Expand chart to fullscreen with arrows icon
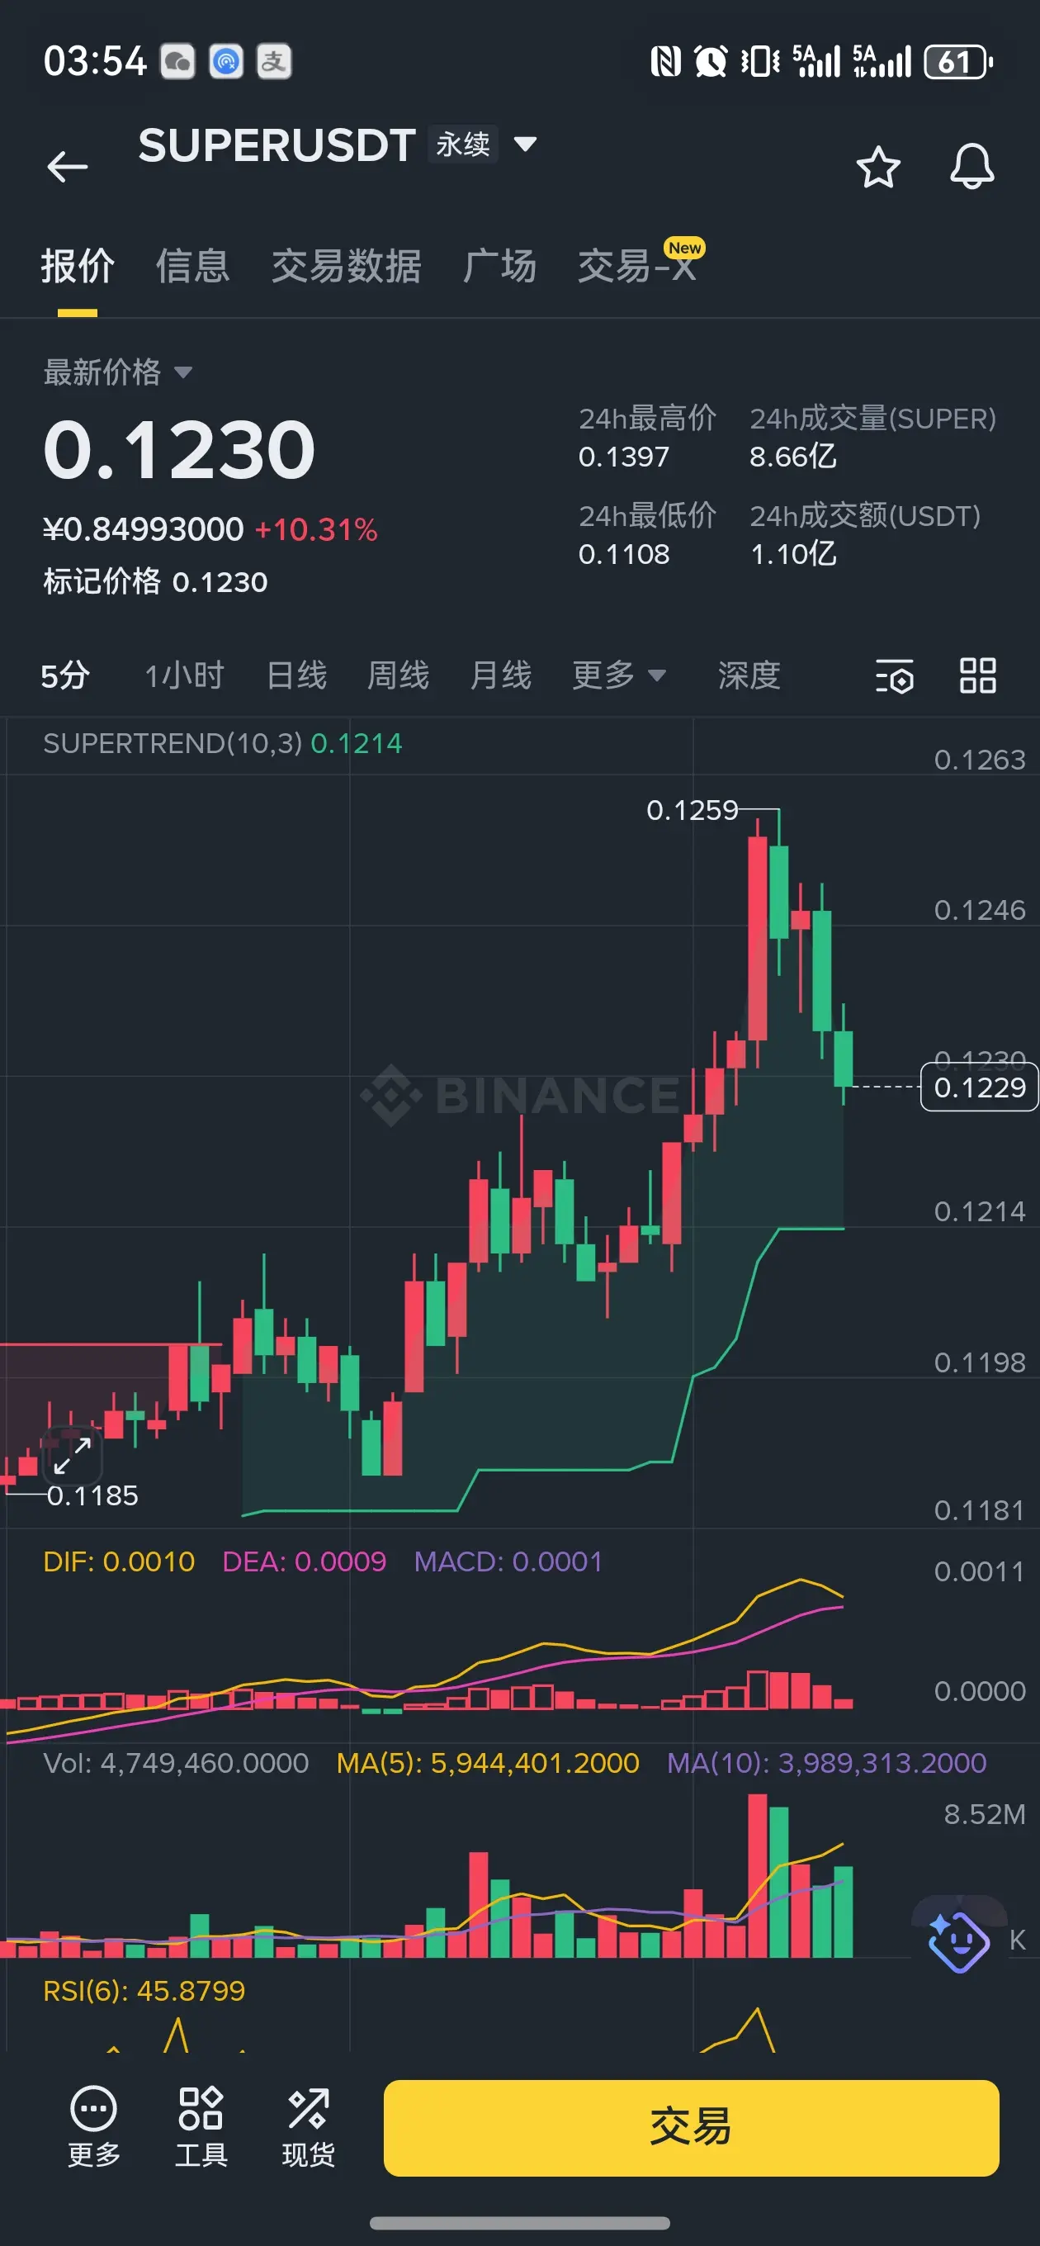Screen dimensions: 1040x2246 pyautogui.click(x=73, y=1455)
